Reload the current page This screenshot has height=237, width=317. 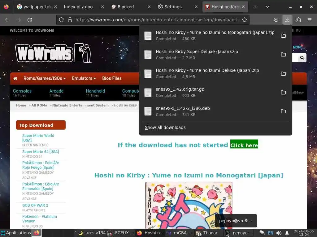click(30, 20)
